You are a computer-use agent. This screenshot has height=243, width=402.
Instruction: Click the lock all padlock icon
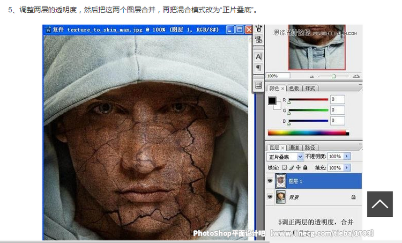click(x=304, y=168)
